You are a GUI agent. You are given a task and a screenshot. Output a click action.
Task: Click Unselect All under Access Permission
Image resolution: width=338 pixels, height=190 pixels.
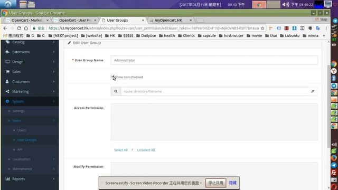146,150
